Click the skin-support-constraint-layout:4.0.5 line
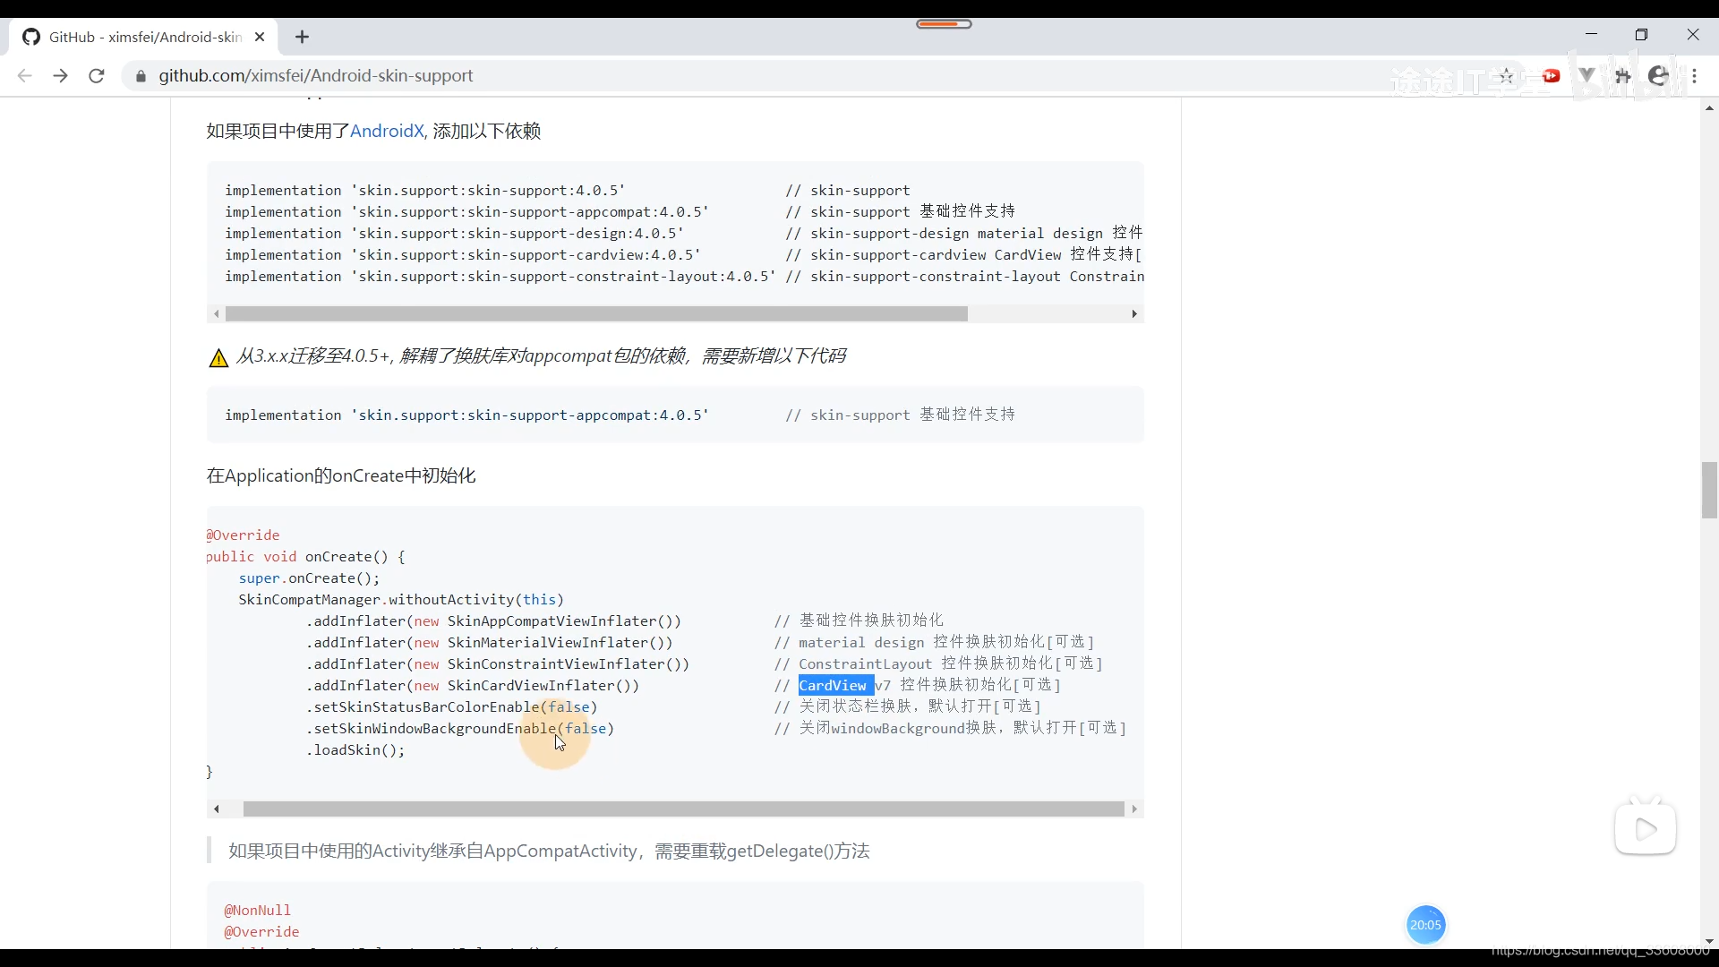The width and height of the screenshot is (1719, 967). [x=500, y=277]
